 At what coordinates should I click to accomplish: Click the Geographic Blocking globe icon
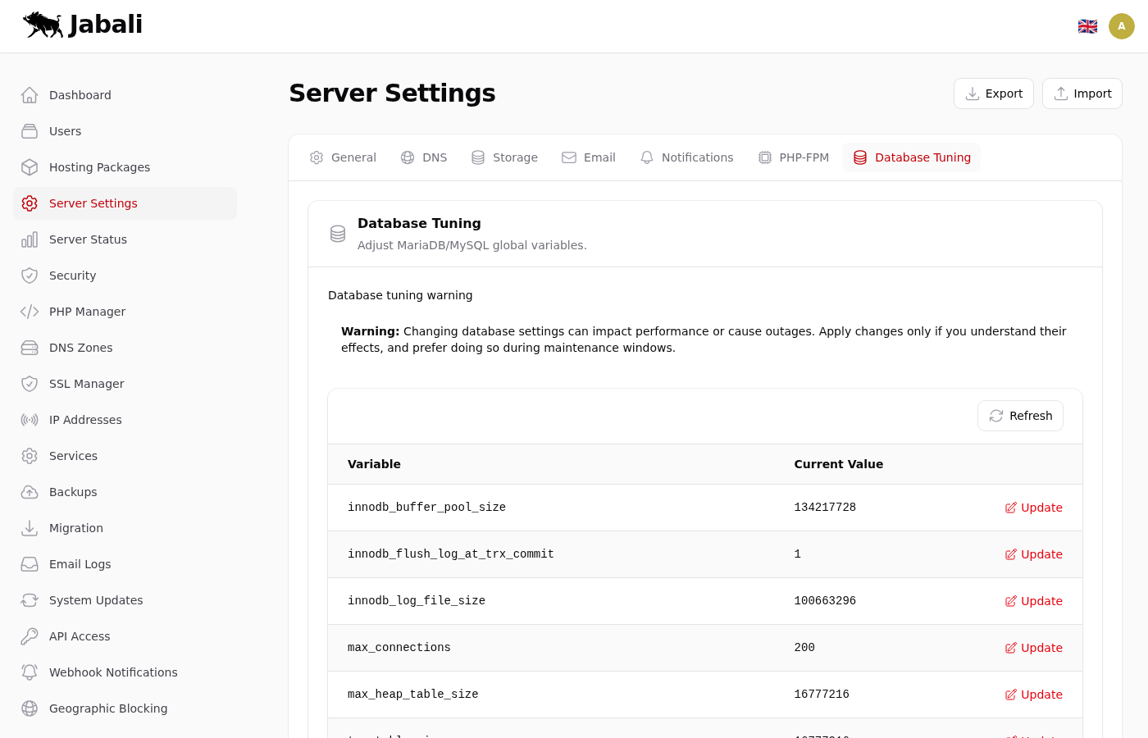(30, 708)
